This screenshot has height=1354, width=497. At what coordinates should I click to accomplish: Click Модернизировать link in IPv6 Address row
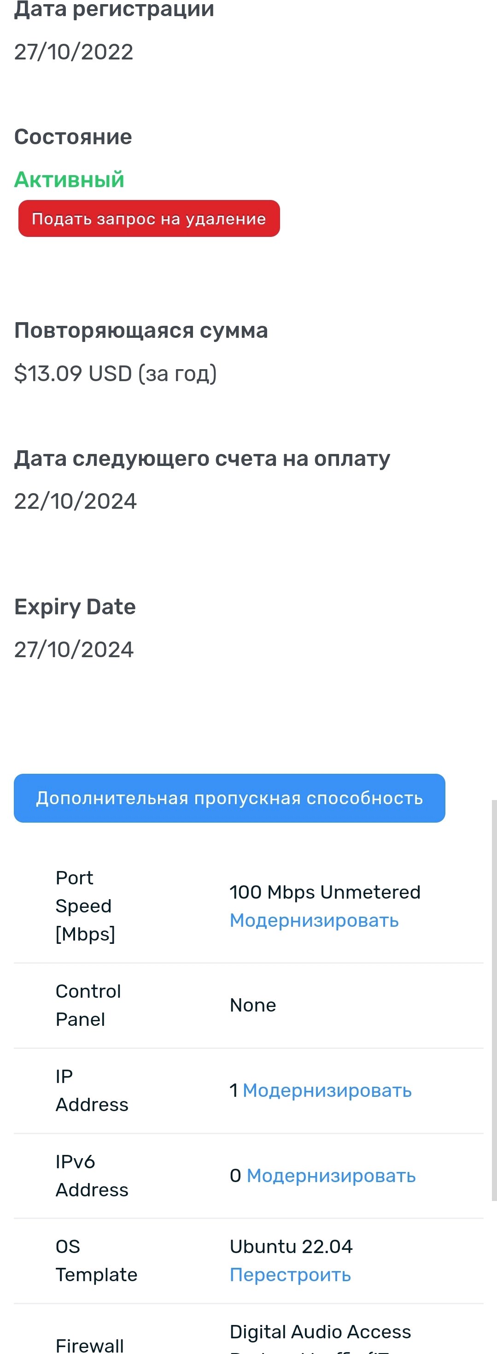coord(331,1176)
